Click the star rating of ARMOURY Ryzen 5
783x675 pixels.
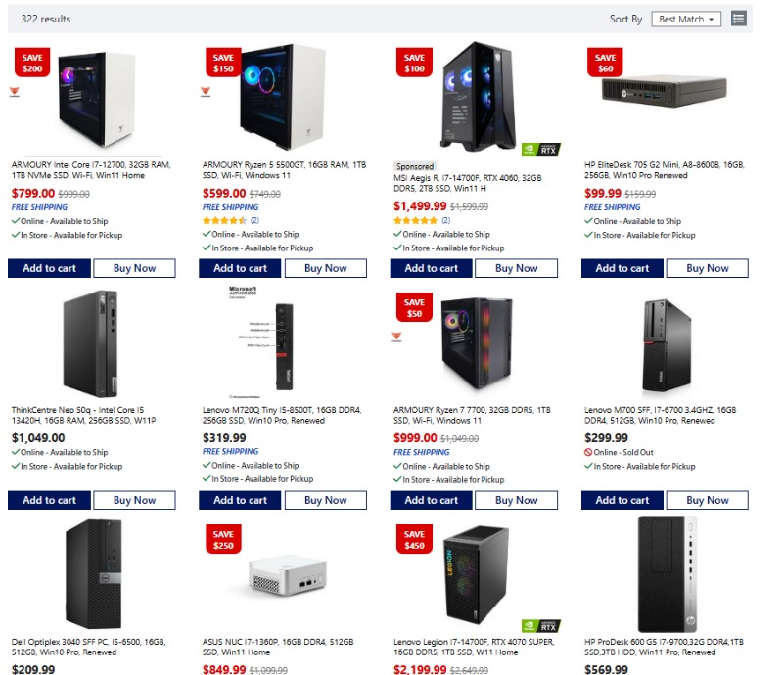tap(224, 220)
